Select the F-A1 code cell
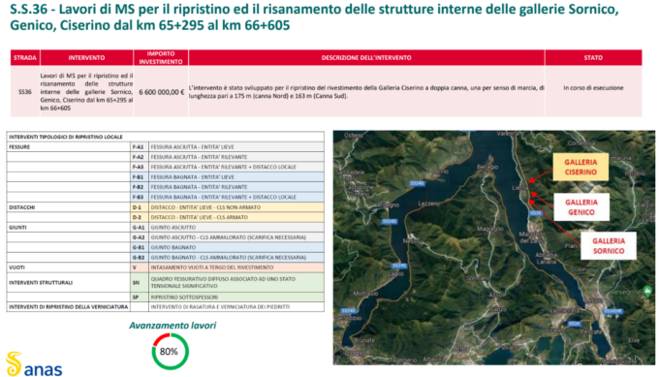 [139, 147]
